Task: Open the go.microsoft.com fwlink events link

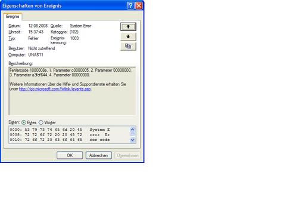Action: pyautogui.click(x=55, y=89)
